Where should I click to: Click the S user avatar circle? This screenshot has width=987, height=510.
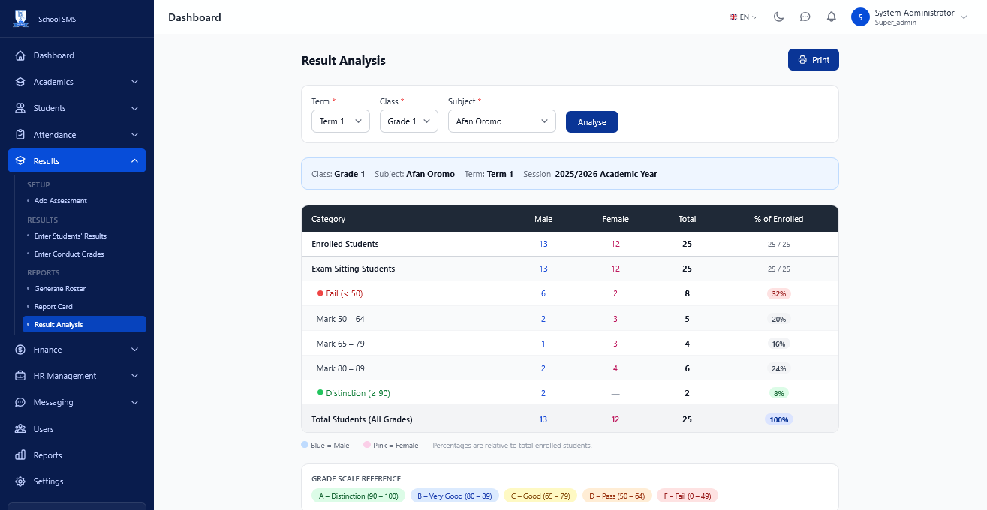tap(860, 16)
